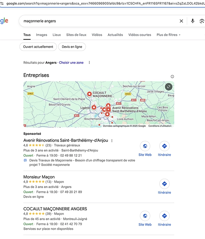Click the Choisir une zone link
Viewport: 205px width, 239px height.
pyautogui.click(x=71, y=63)
